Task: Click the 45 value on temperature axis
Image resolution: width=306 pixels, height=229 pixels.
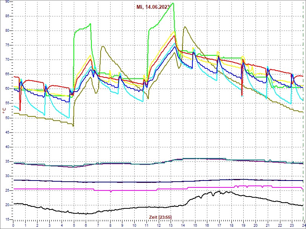Action: [7, 132]
